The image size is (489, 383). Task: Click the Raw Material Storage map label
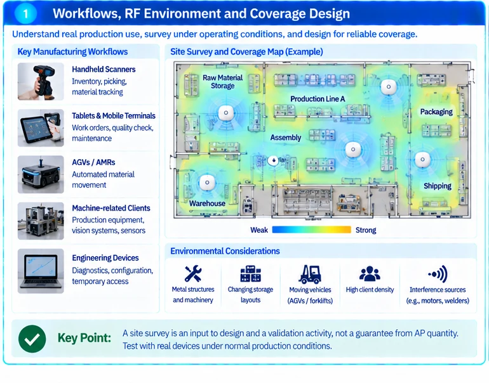[x=222, y=82]
